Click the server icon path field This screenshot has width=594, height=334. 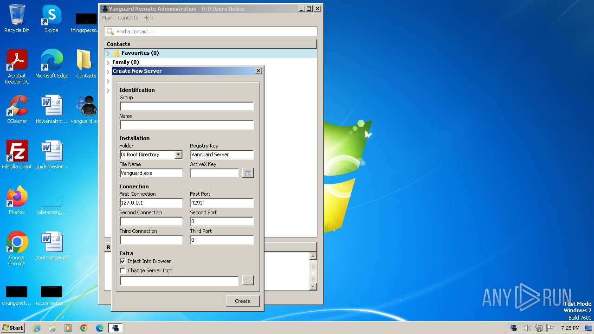pyautogui.click(x=179, y=281)
